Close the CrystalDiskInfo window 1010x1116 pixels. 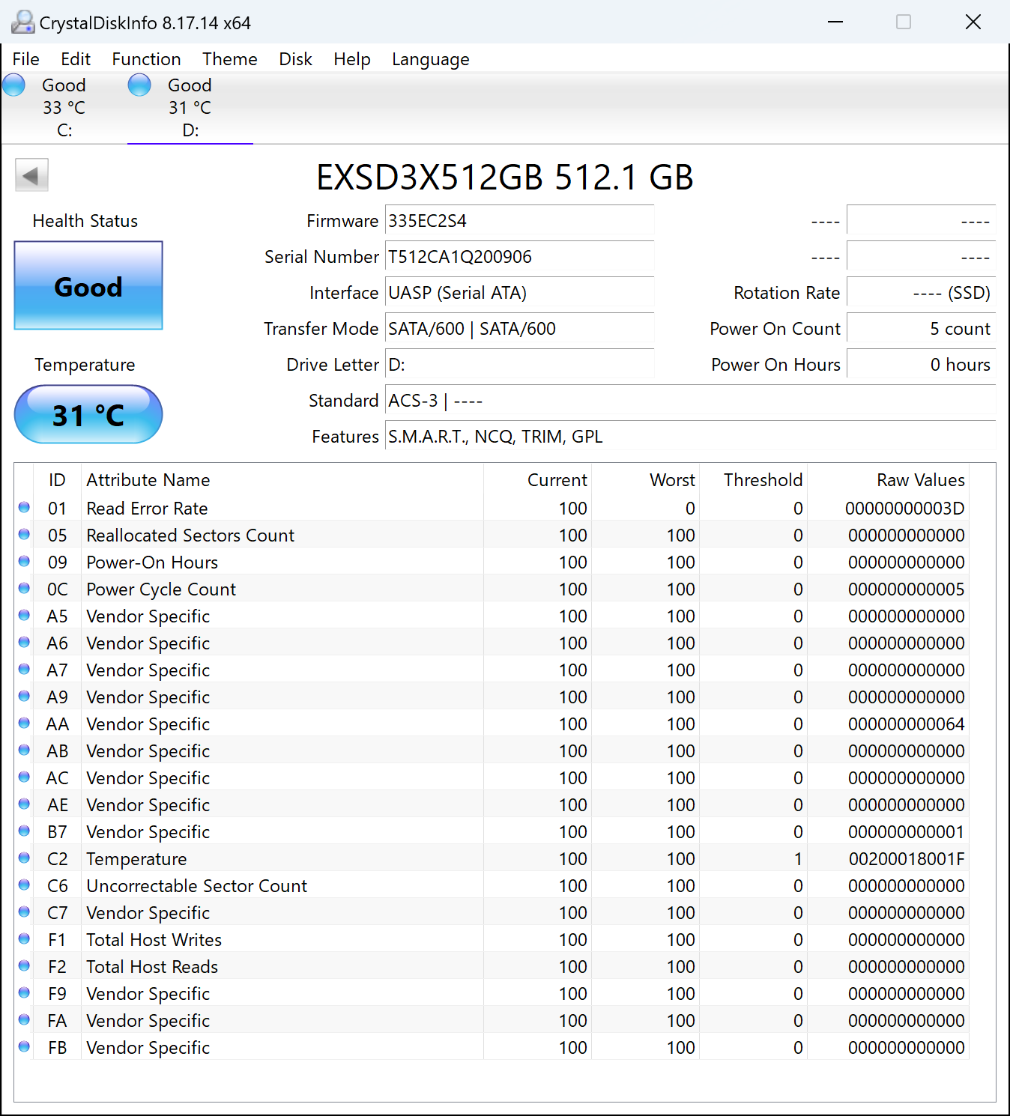973,22
